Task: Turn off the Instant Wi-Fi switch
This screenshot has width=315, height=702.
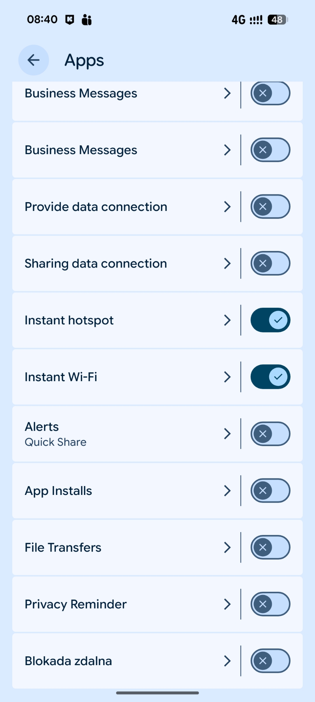Action: (270, 377)
